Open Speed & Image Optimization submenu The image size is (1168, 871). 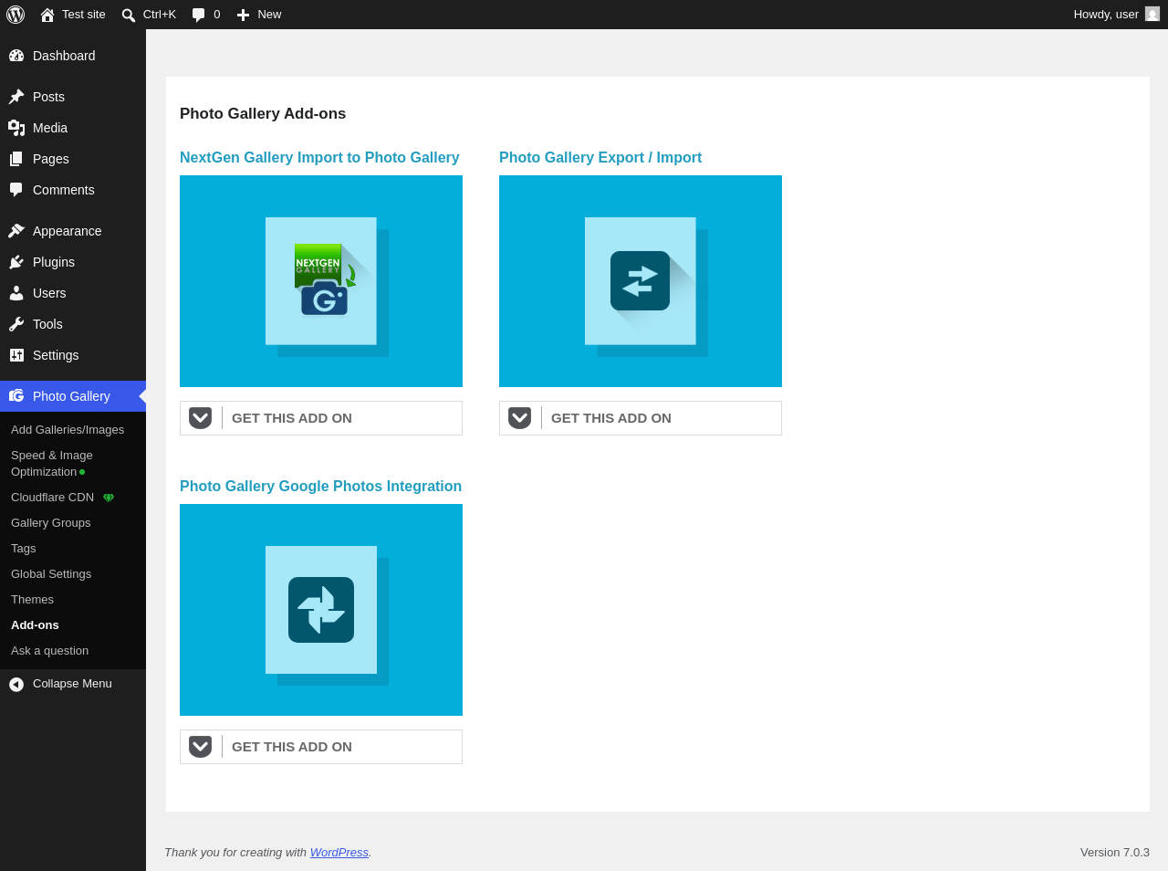pos(73,464)
